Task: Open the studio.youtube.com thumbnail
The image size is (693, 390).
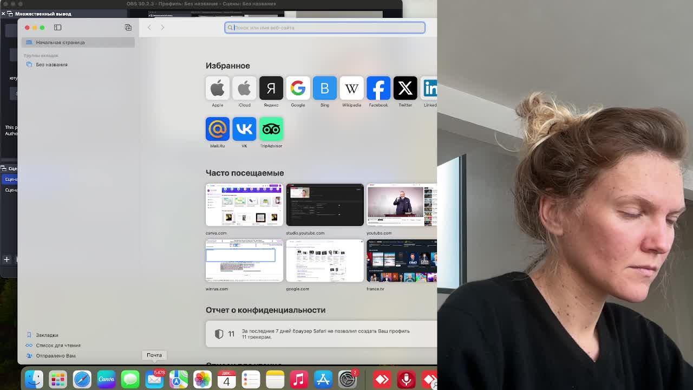Action: [x=325, y=205]
